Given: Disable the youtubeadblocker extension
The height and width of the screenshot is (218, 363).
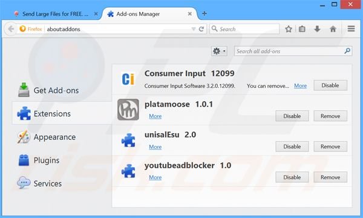Looking at the screenshot, I should [292, 177].
